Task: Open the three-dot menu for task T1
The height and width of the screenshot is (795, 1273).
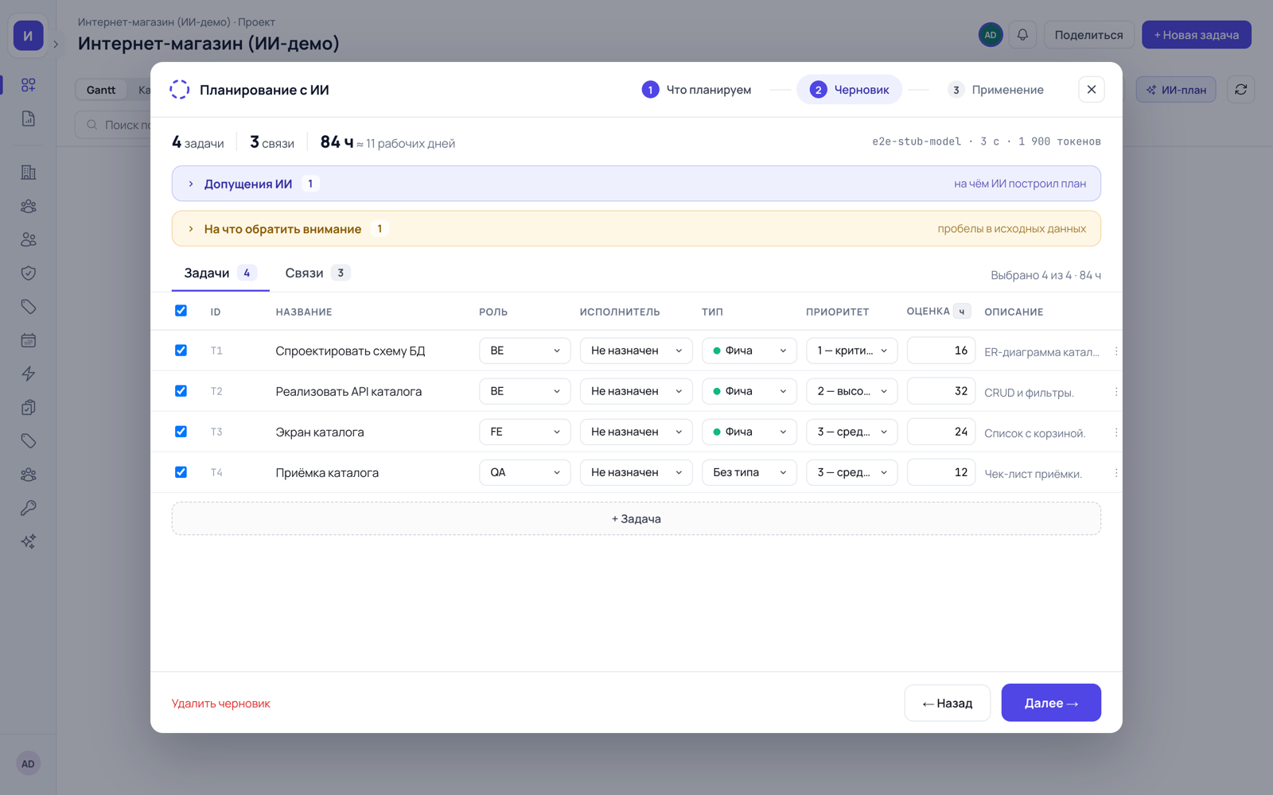Action: point(1116,351)
